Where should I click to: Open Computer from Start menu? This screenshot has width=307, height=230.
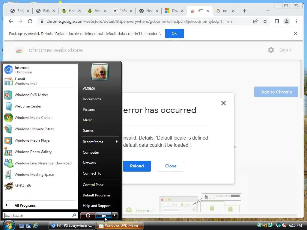(x=91, y=152)
